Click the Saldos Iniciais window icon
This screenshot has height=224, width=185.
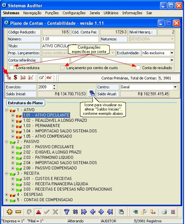[x=92, y=93]
